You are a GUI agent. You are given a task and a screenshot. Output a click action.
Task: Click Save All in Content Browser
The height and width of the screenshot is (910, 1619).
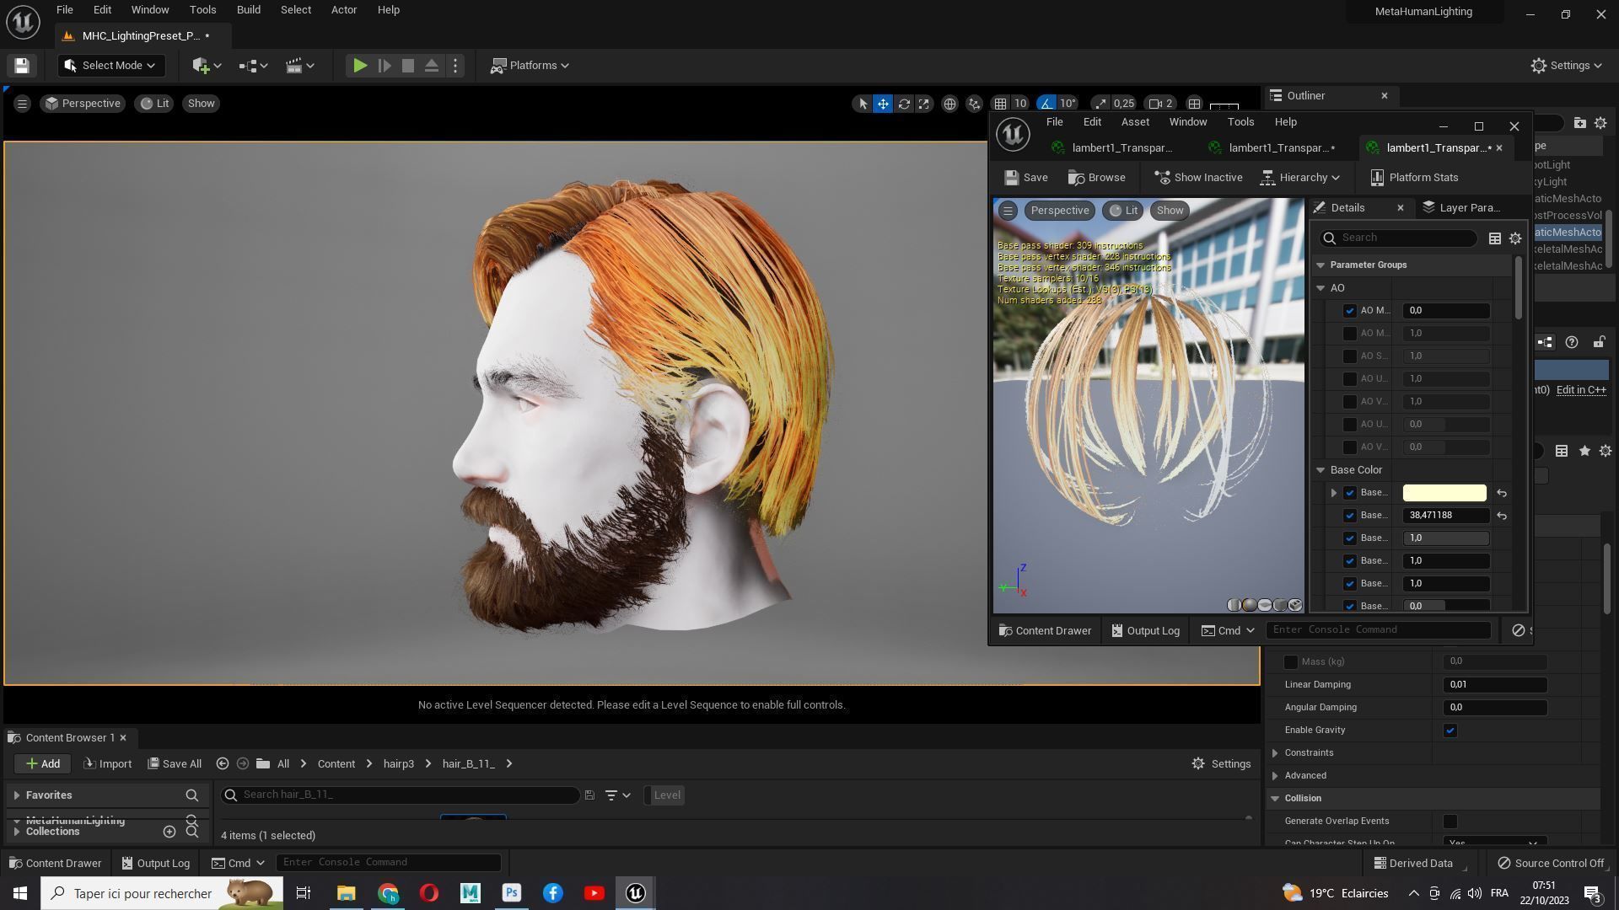[x=175, y=764]
